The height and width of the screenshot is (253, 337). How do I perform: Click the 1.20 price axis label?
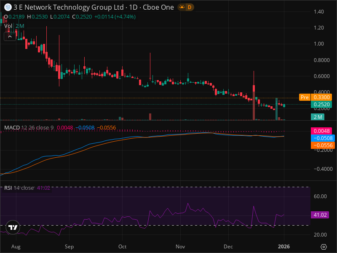tap(318, 28)
